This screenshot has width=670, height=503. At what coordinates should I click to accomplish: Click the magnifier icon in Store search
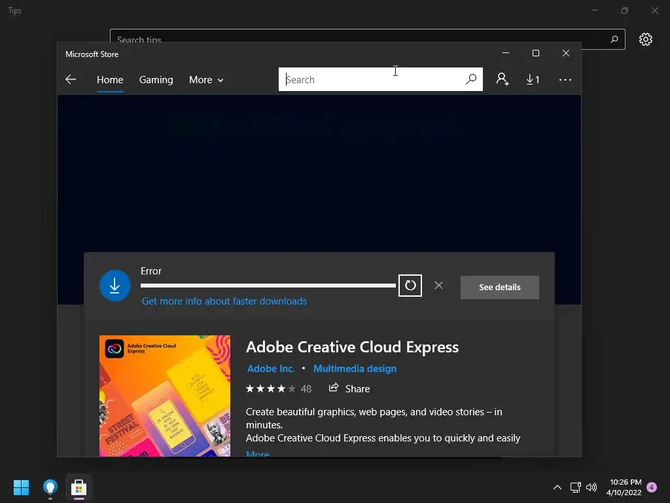pyautogui.click(x=471, y=79)
